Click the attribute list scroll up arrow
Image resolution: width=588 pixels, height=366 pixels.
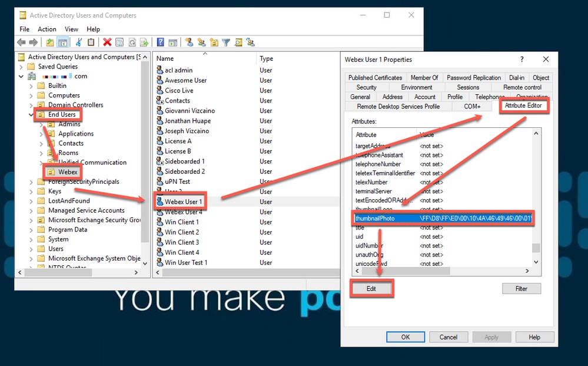[x=536, y=133]
